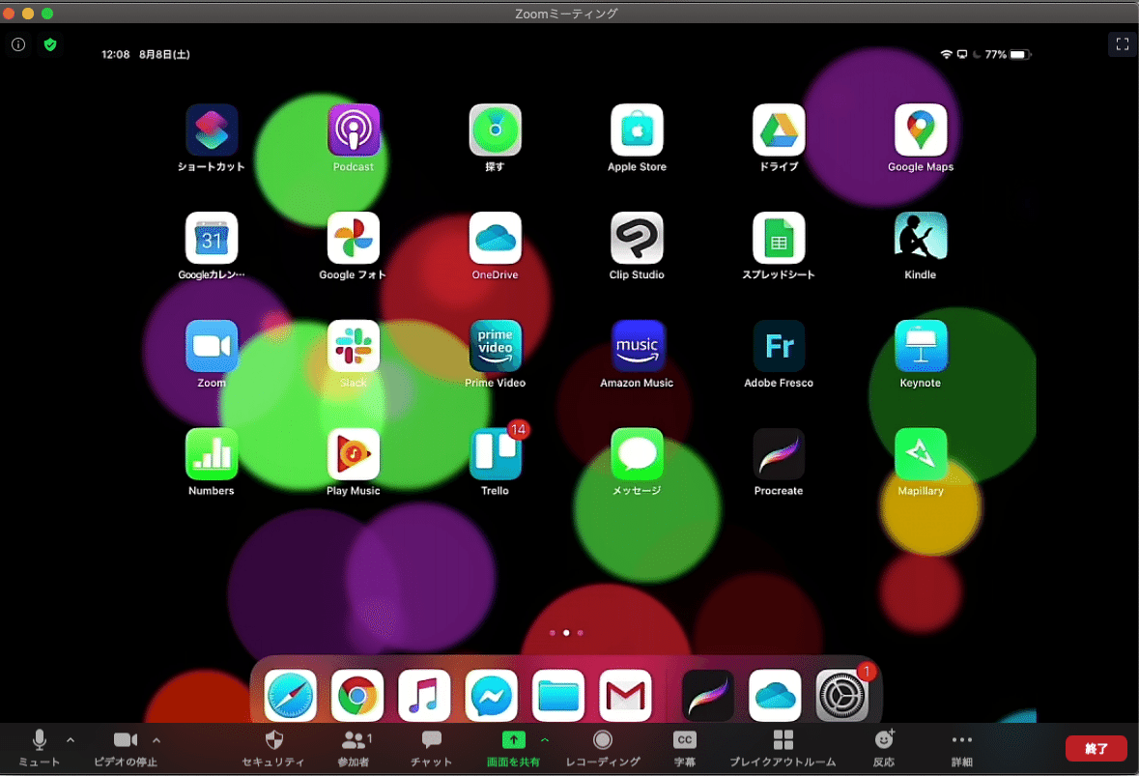Image resolution: width=1139 pixels, height=776 pixels.
Task: Select the third home screen page dot
Action: click(580, 633)
